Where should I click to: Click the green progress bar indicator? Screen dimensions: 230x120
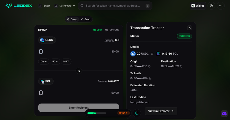[96, 113]
